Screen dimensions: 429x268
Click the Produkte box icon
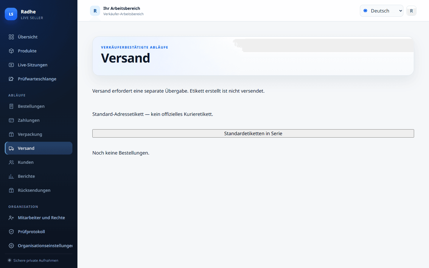[x=11, y=51]
